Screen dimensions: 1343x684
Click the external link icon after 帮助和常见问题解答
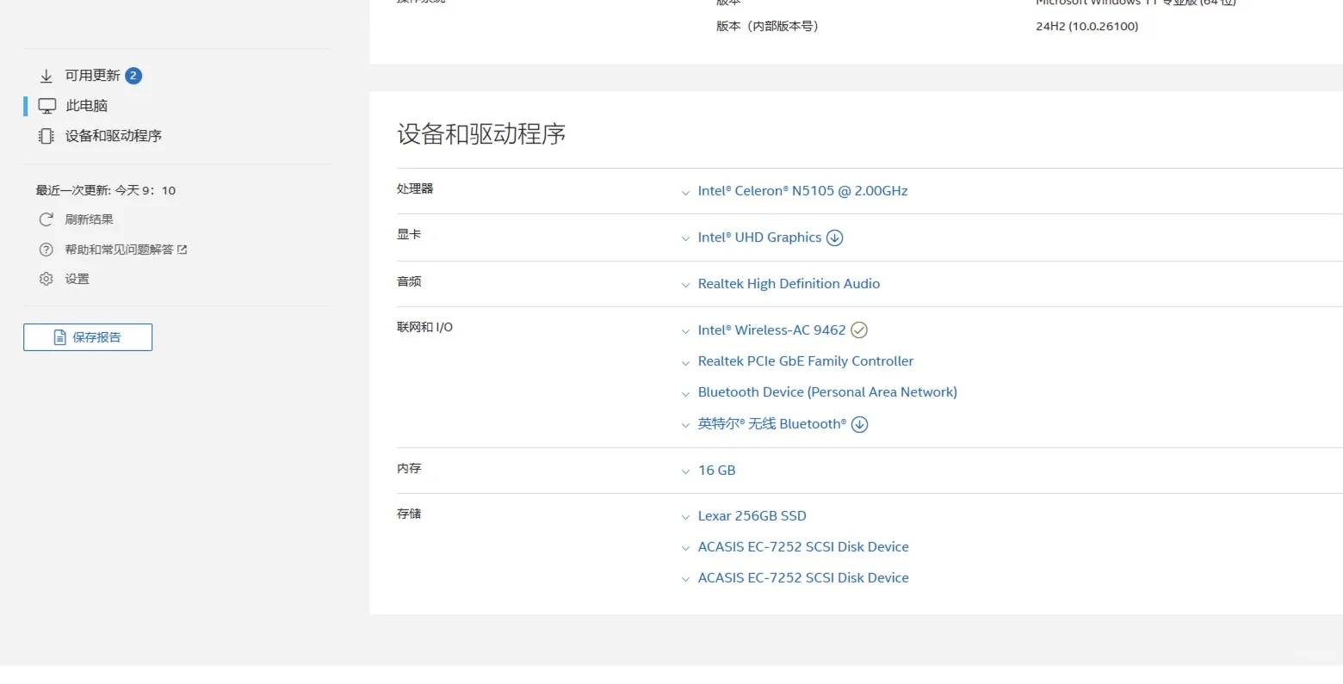click(183, 249)
